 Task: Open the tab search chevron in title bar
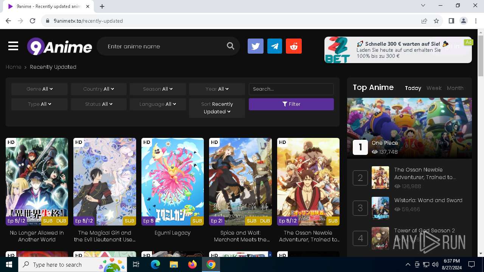tap(423, 6)
